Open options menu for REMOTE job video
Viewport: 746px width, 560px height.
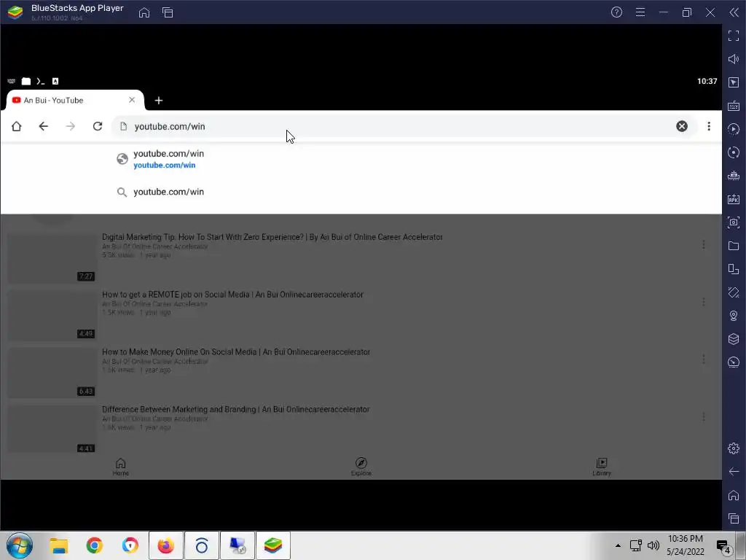click(x=703, y=302)
